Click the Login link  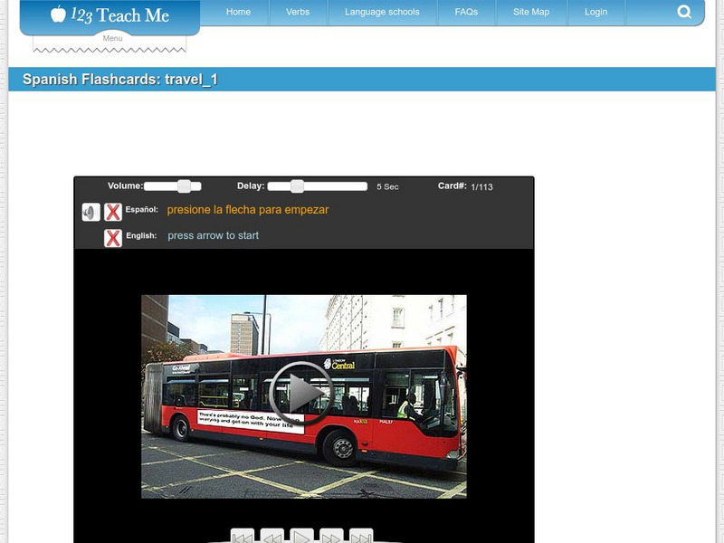pyautogui.click(x=596, y=12)
